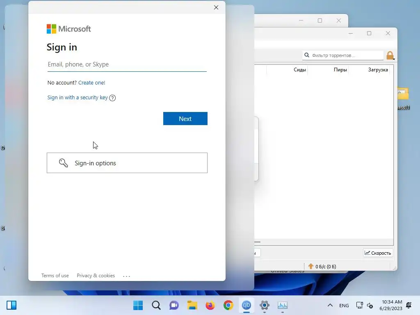Click the blue Next button
The width and height of the screenshot is (420, 315).
[185, 119]
